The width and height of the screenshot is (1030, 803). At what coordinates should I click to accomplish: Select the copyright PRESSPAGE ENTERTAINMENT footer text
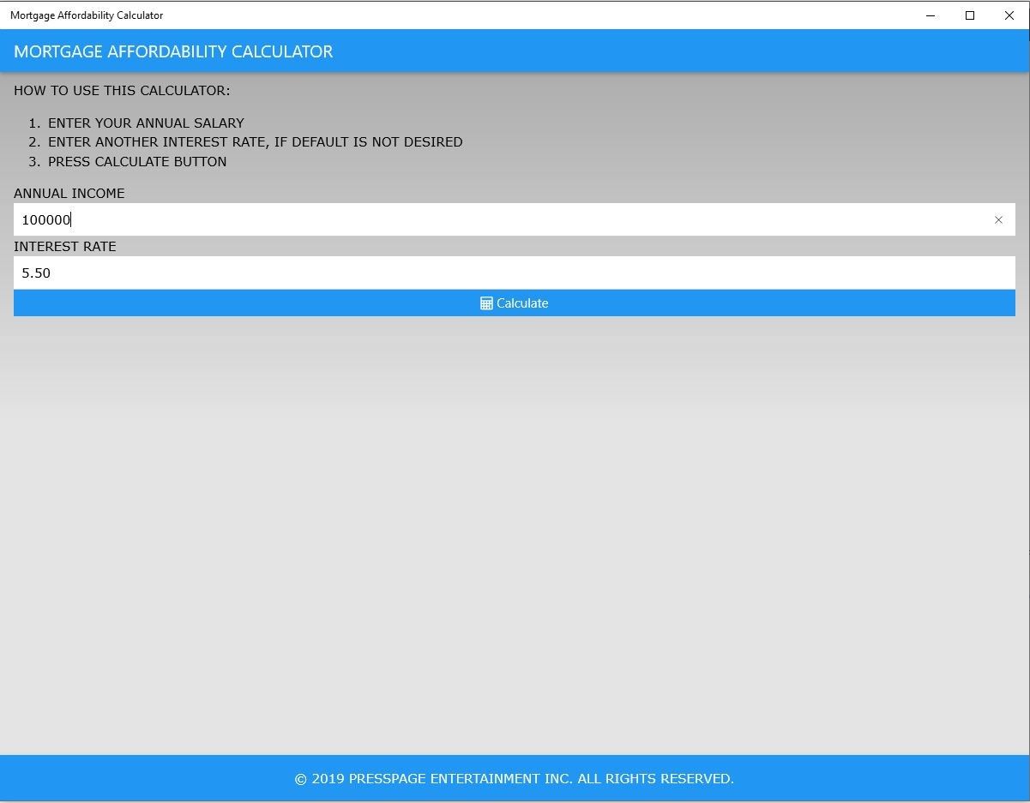click(514, 778)
